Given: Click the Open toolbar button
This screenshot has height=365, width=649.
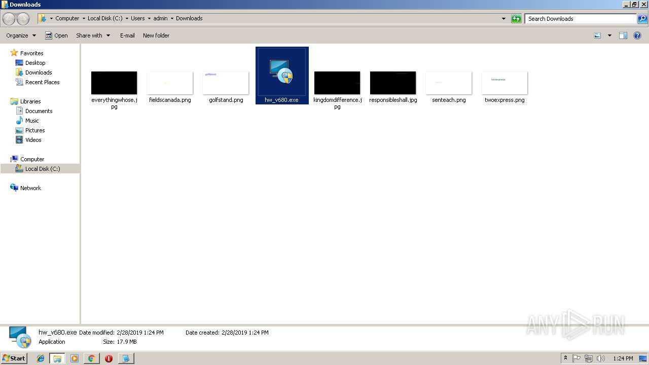Looking at the screenshot, I should click(56, 35).
